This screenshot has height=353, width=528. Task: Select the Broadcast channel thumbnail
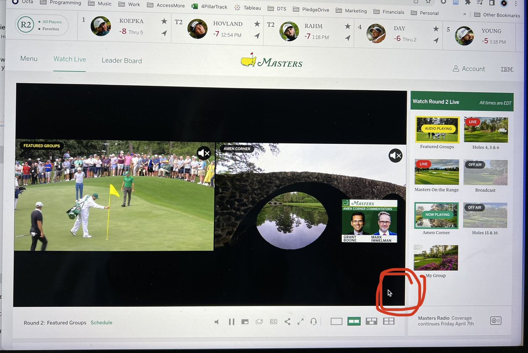click(485, 173)
